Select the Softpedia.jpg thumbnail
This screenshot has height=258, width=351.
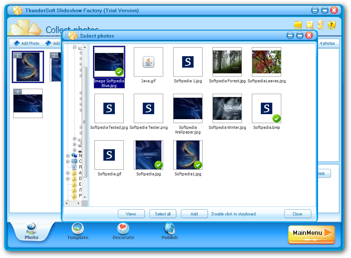point(148,155)
